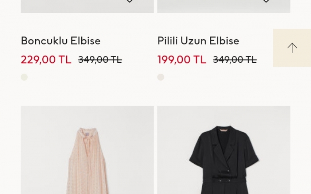The height and width of the screenshot is (194, 311).
Task: View the black short-sleeve jumpsuit thumbnail
Action: (224, 150)
